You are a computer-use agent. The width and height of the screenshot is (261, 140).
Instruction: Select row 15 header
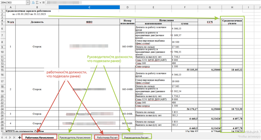pos(3,70)
